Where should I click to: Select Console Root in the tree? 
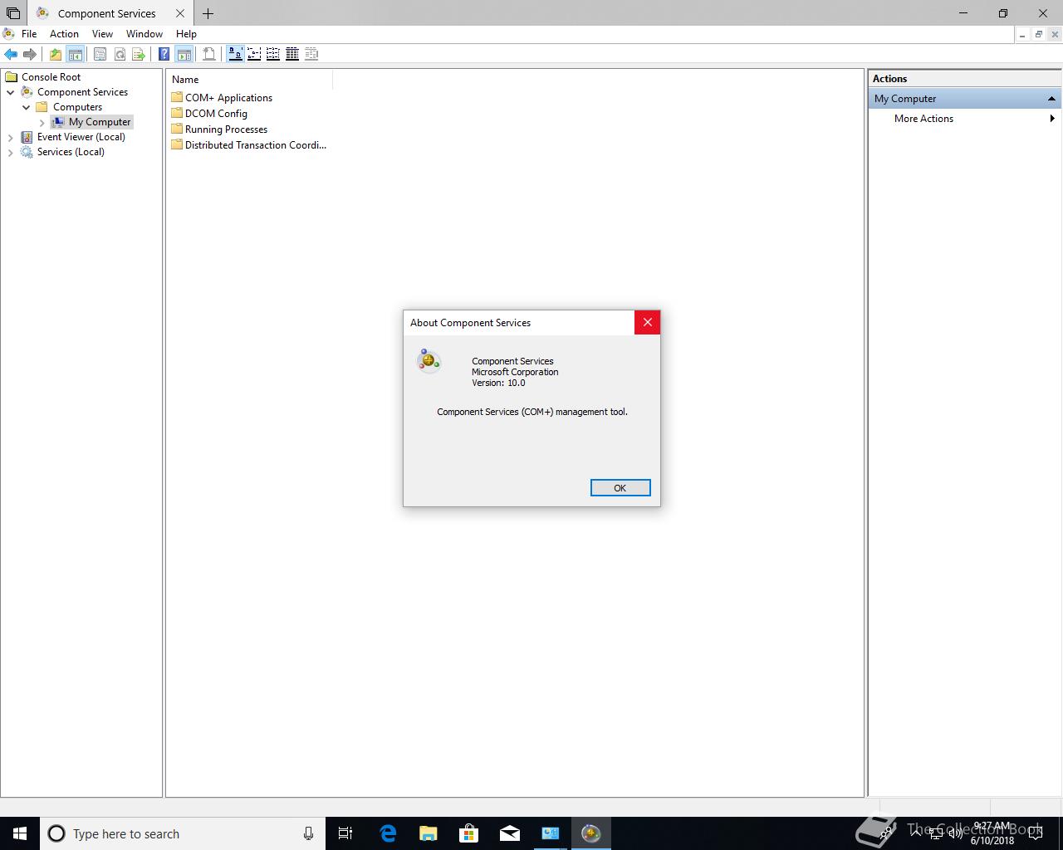[x=51, y=77]
